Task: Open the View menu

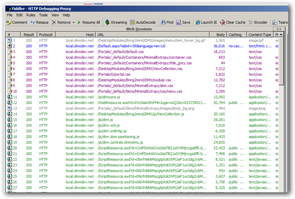Action: 55,15
